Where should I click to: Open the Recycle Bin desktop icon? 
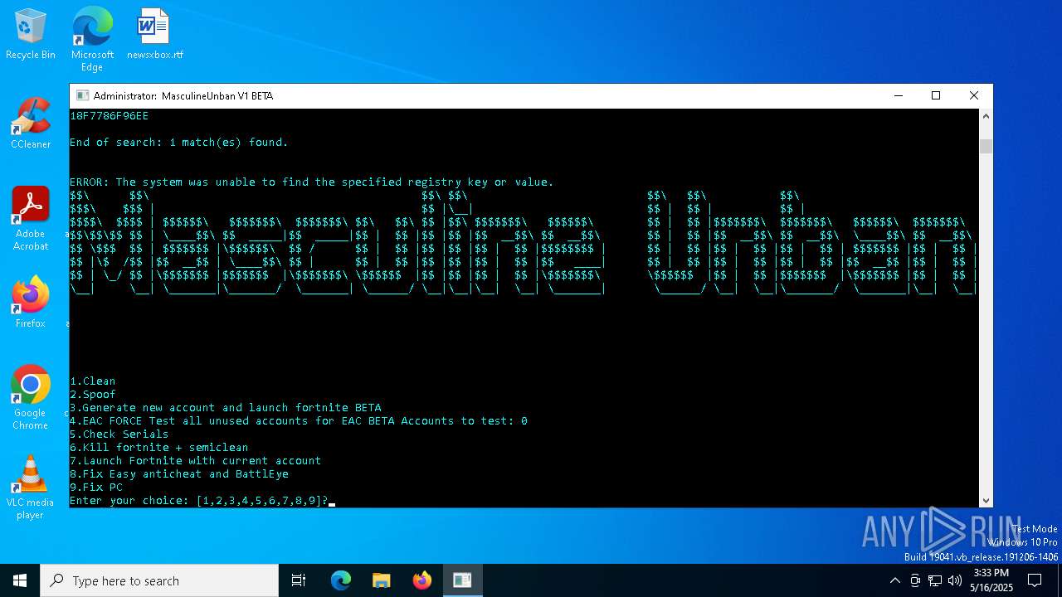pos(31,35)
